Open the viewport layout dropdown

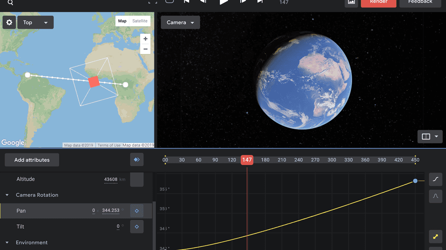pyautogui.click(x=430, y=136)
